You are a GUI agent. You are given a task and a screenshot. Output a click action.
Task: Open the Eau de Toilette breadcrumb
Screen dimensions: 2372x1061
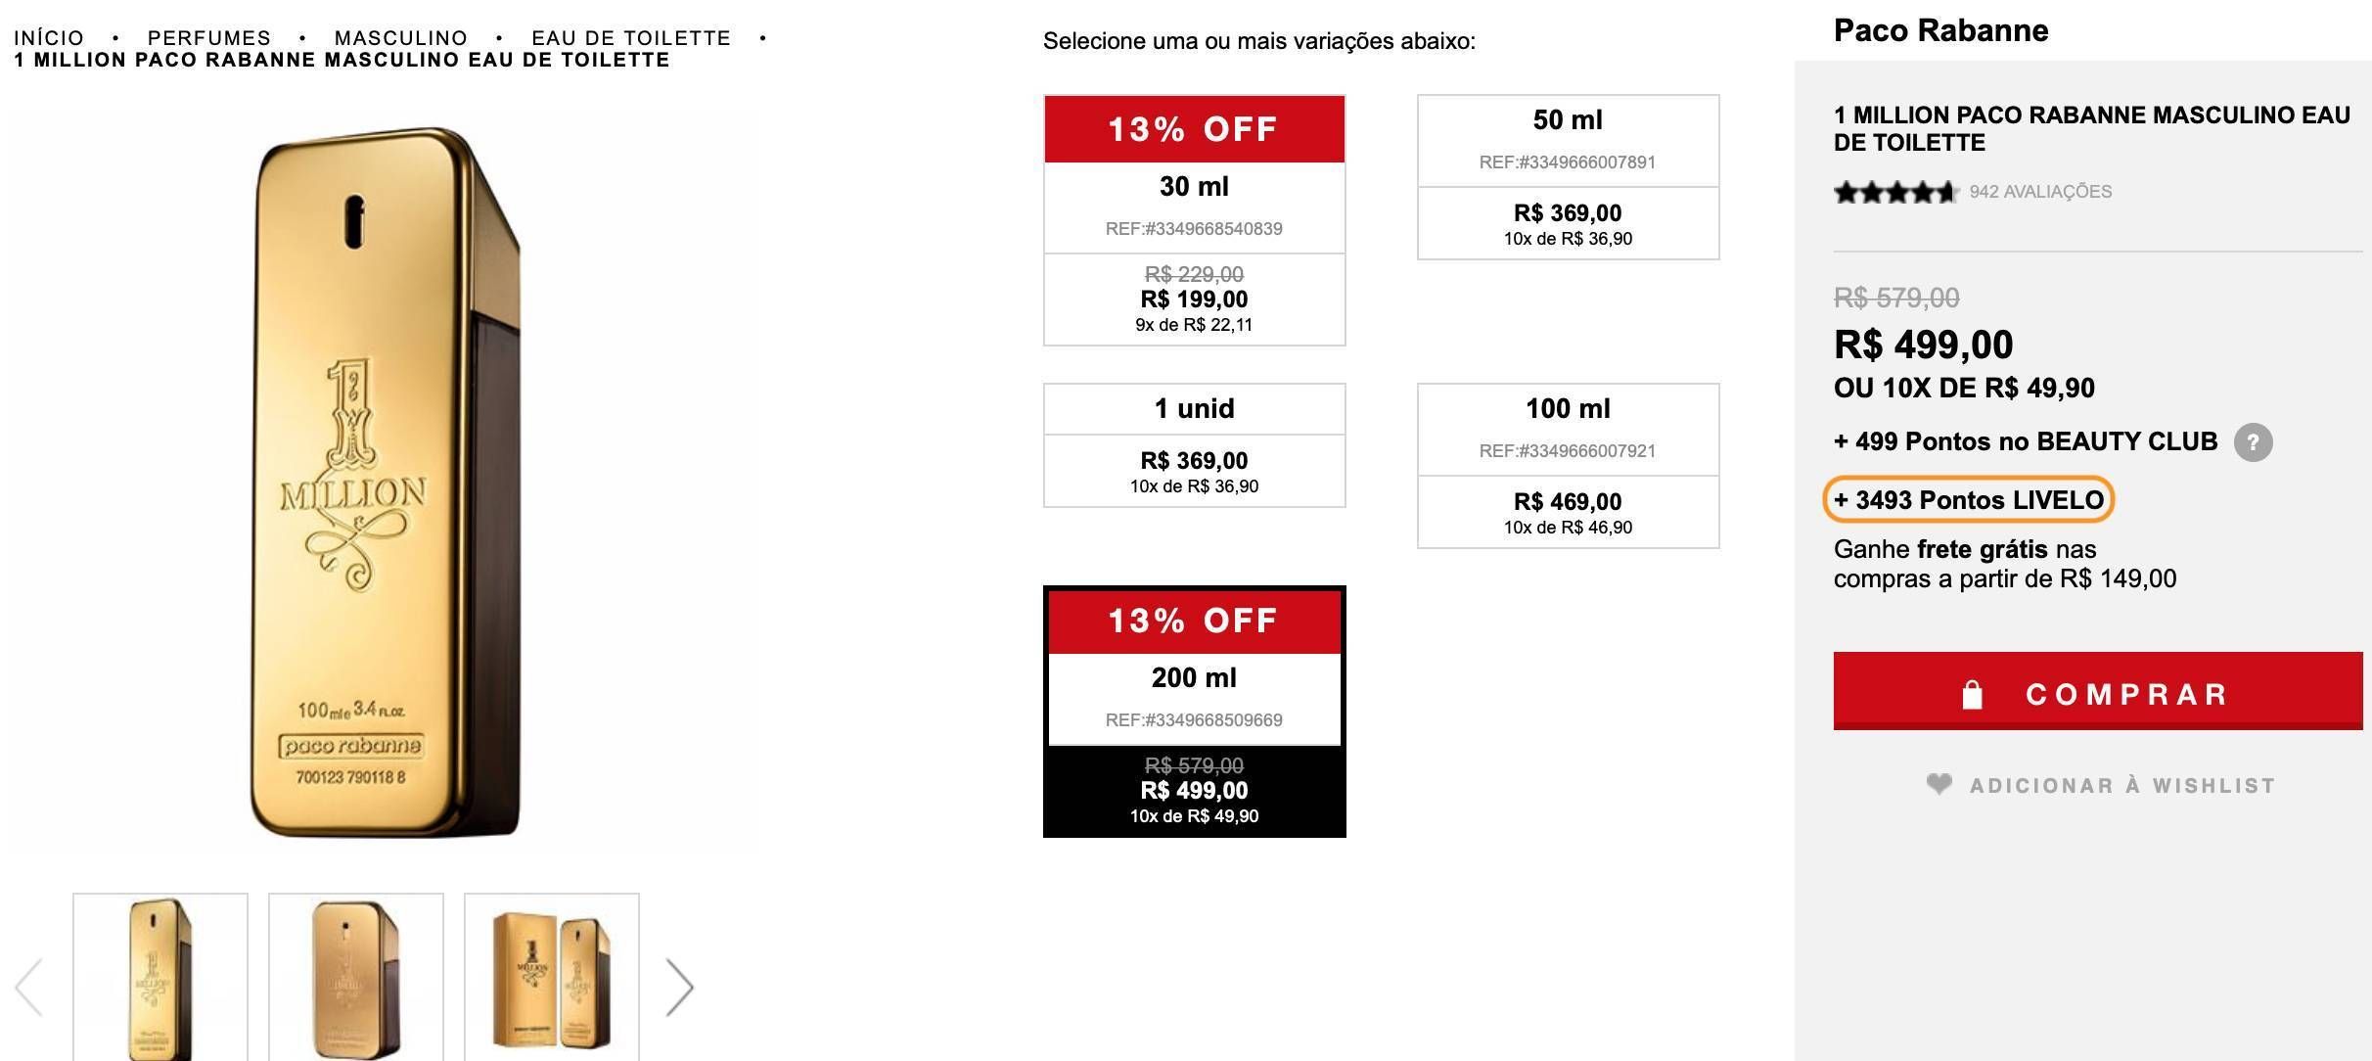click(x=631, y=38)
